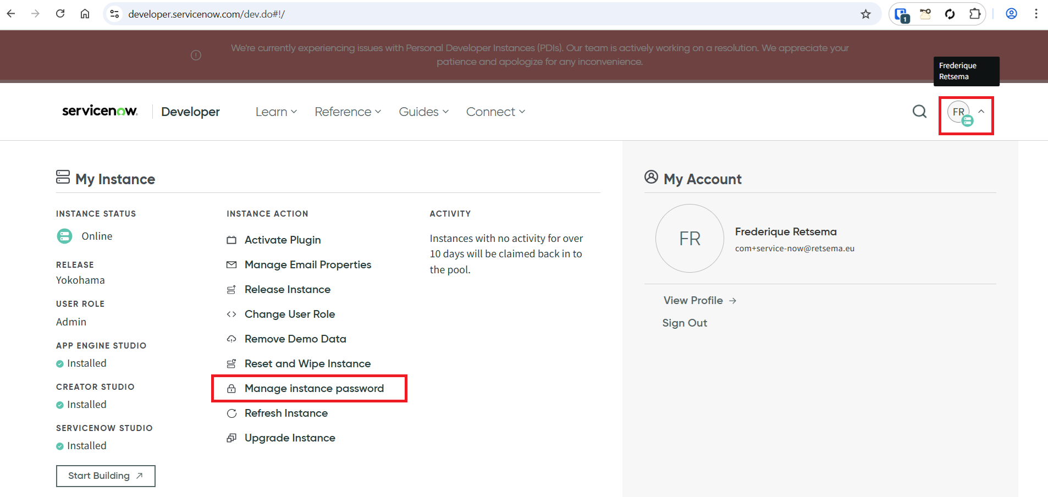1048x497 pixels.
Task: Click the blue extension icon with badge
Action: [902, 14]
